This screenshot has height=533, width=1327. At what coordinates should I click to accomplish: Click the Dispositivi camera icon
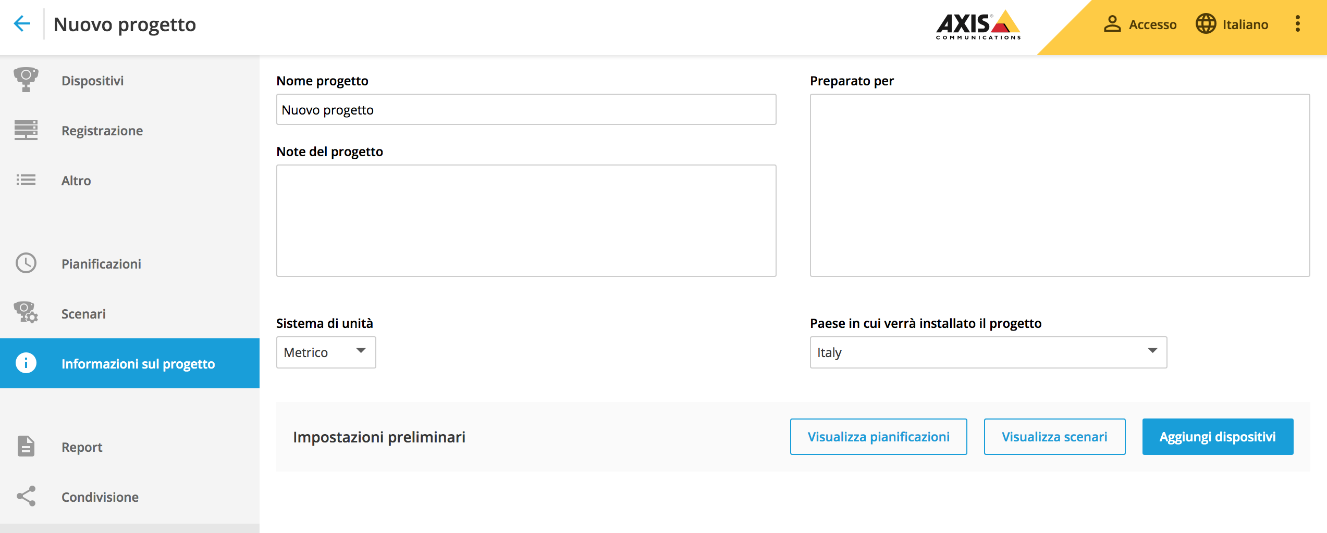[x=26, y=80]
